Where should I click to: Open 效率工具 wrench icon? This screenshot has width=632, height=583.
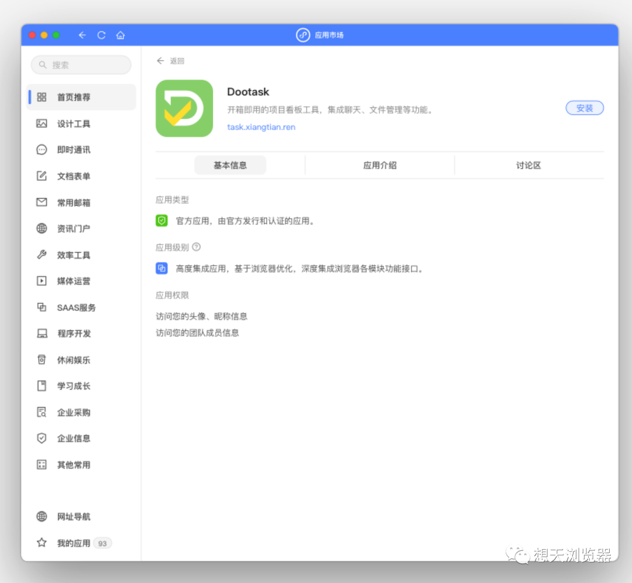(42, 254)
